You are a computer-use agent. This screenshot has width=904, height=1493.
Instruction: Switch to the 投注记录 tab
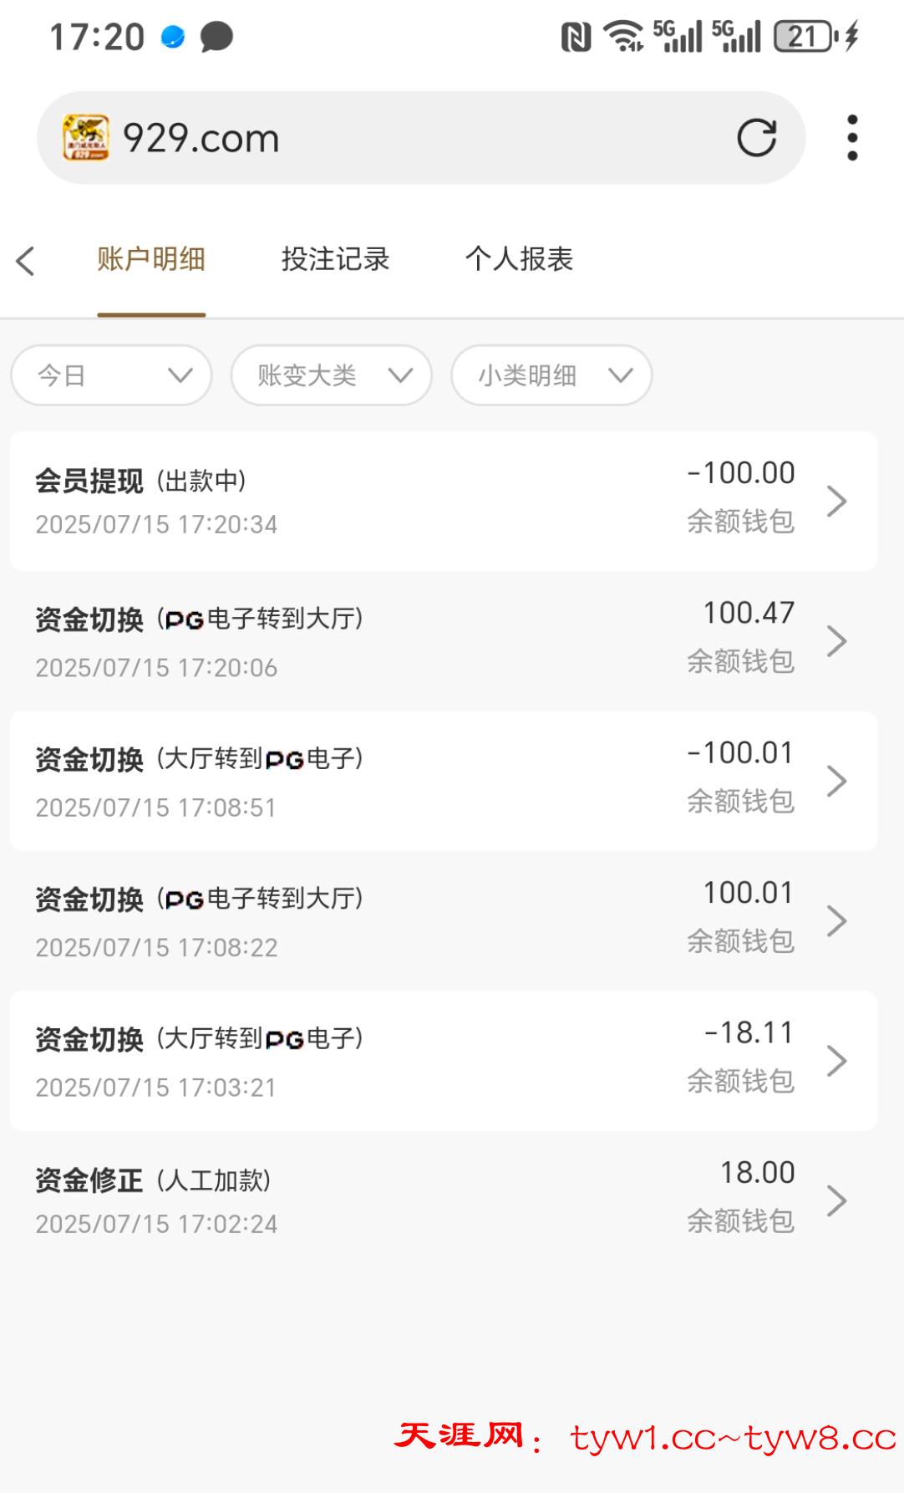pos(335,260)
